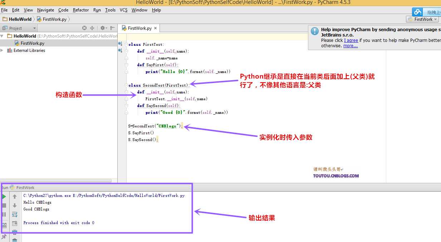Open the Code menu
Viewport: 441px width, 242px height.
[x=63, y=10]
